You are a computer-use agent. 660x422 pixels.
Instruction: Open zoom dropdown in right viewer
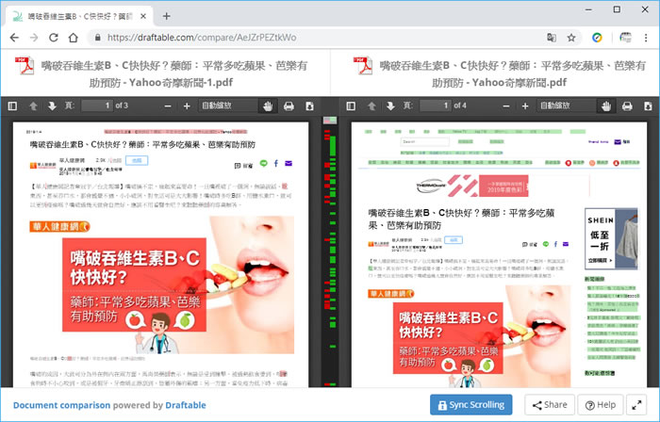coord(566,105)
